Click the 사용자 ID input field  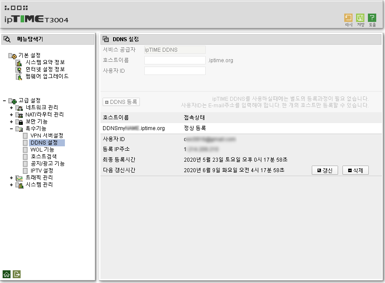point(175,71)
